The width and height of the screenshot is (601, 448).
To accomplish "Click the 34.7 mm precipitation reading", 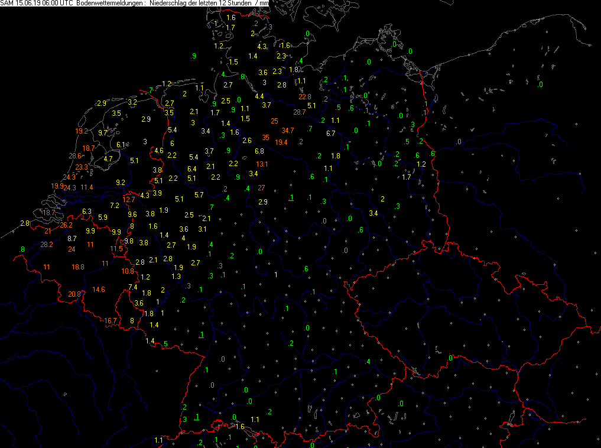I will (288, 130).
